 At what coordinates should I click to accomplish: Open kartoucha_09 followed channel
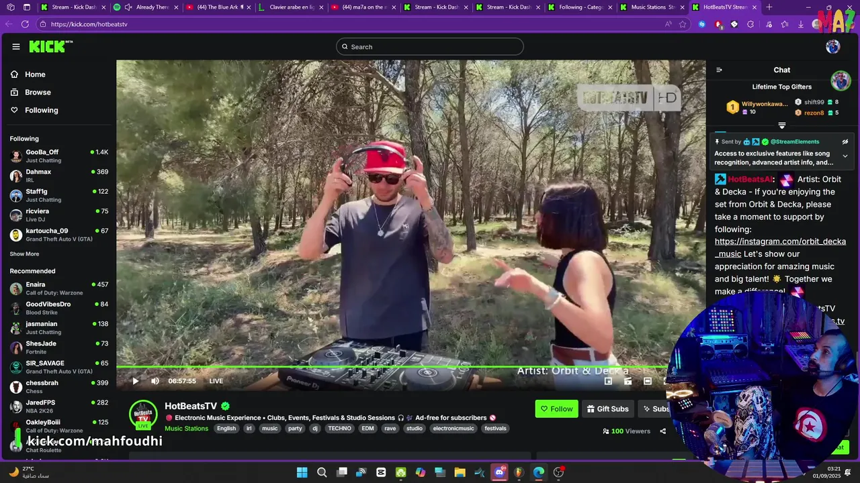point(59,235)
